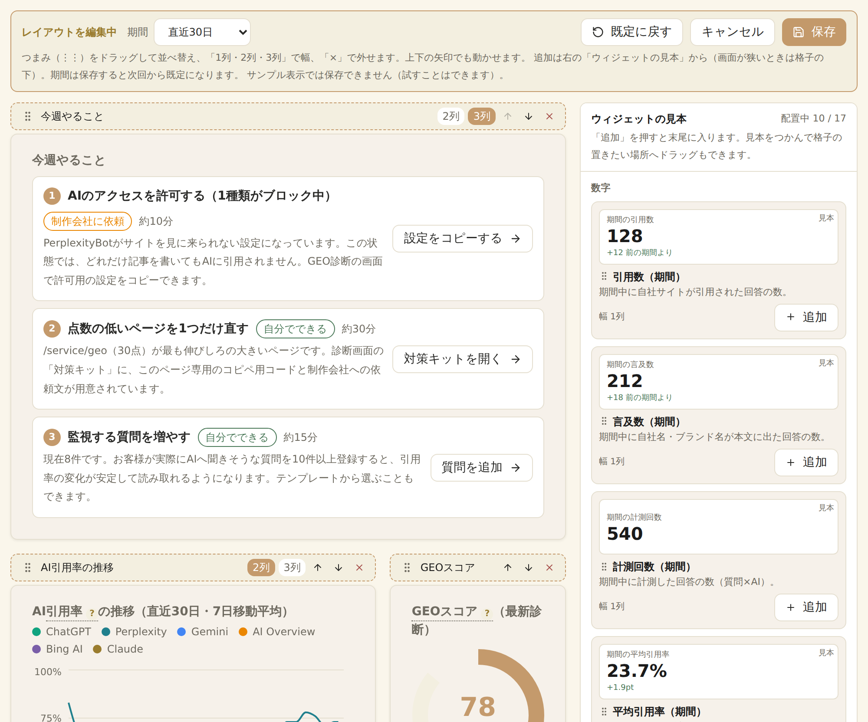Image resolution: width=868 pixels, height=722 pixels.
Task: Move AI引用率の推移 widget up
Action: point(318,568)
